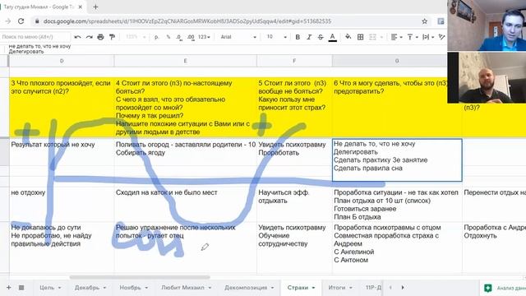Viewport: 526px width, 296px height.
Task: Open the Цель tab dropdown arrow
Action: [59, 288]
